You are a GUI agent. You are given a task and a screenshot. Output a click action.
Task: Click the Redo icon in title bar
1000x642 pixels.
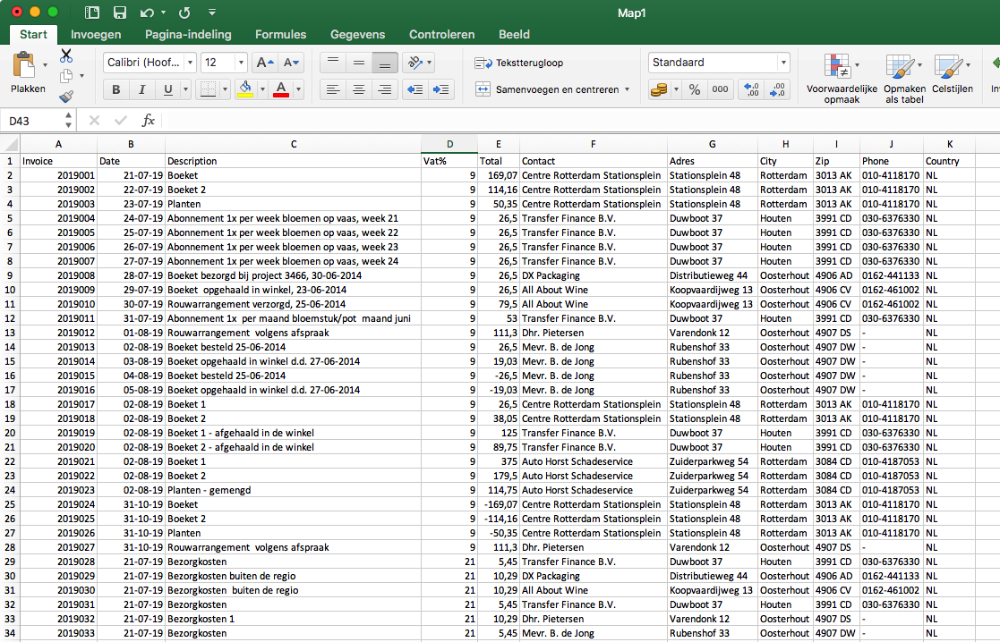[x=184, y=13]
